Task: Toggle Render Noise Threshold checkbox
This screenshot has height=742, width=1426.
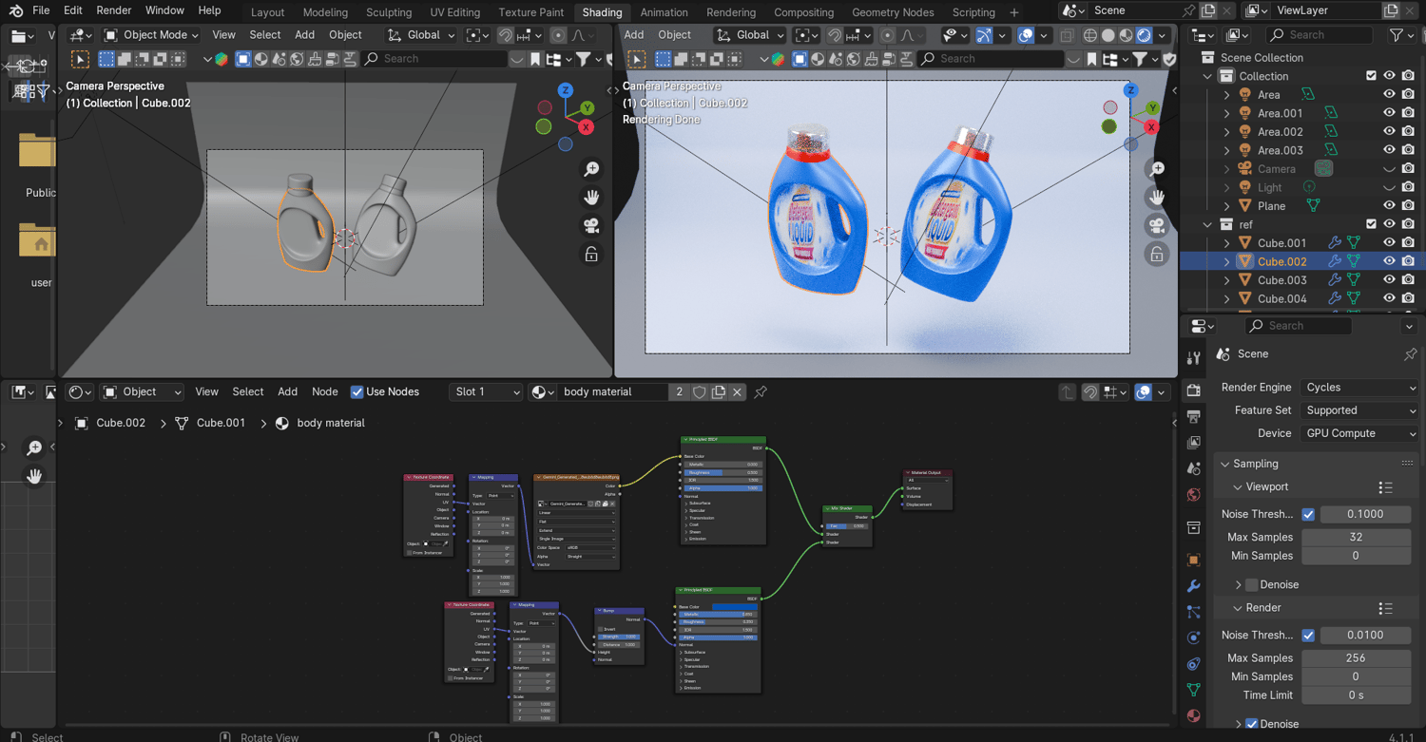Action: [1308, 635]
